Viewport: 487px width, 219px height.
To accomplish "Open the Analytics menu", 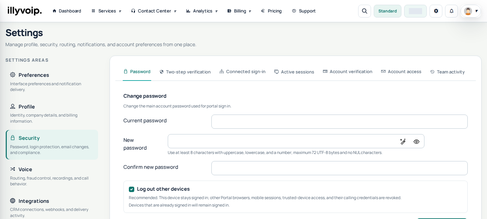I will 202,11.
